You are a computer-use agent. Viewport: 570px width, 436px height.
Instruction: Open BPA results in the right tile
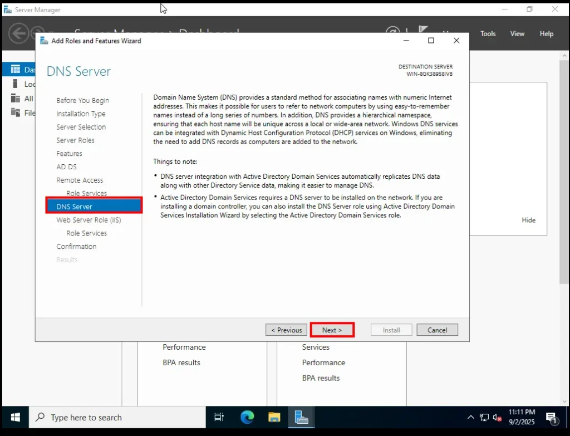point(321,378)
